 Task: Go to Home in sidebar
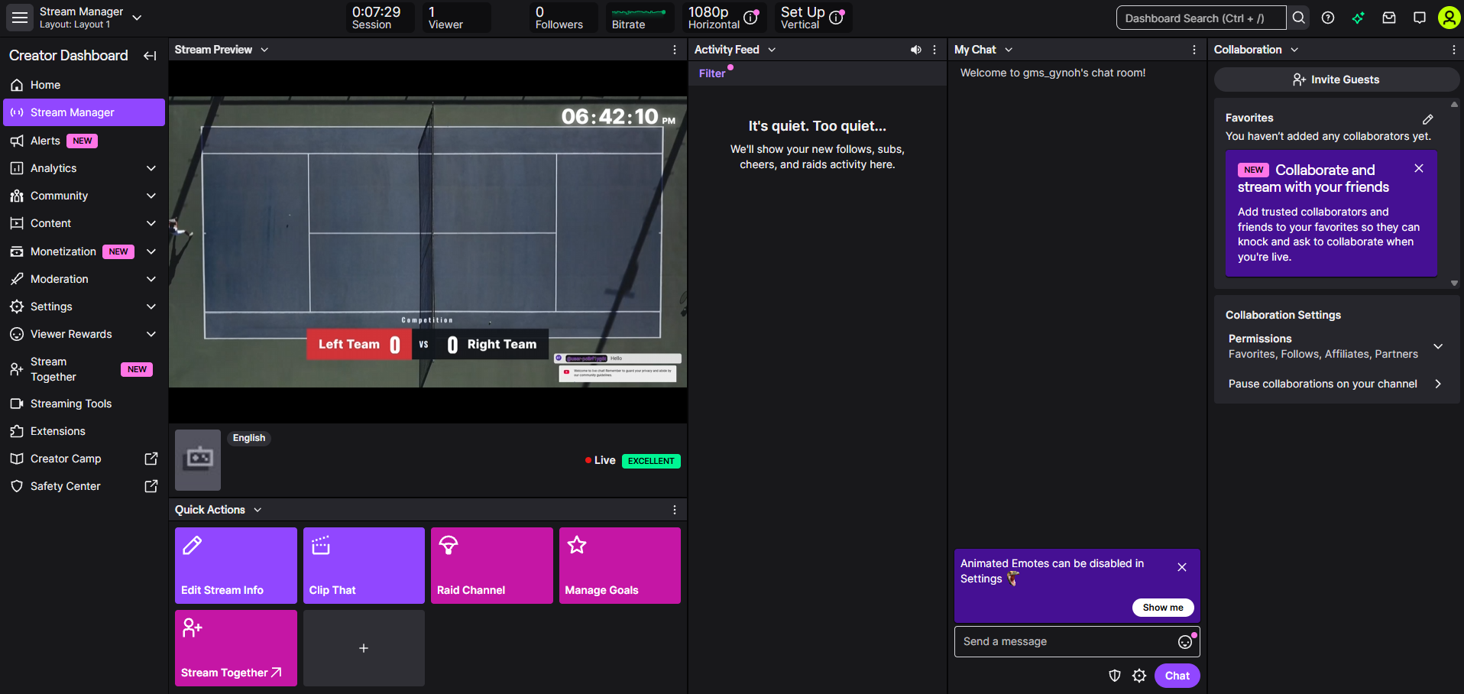pyautogui.click(x=84, y=85)
